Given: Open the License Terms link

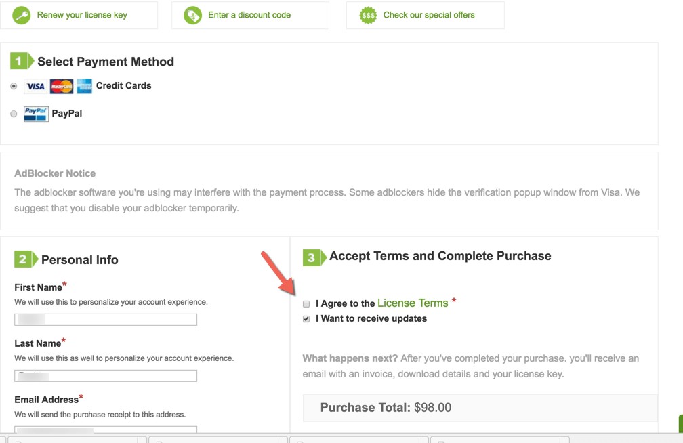Looking at the screenshot, I should 413,303.
